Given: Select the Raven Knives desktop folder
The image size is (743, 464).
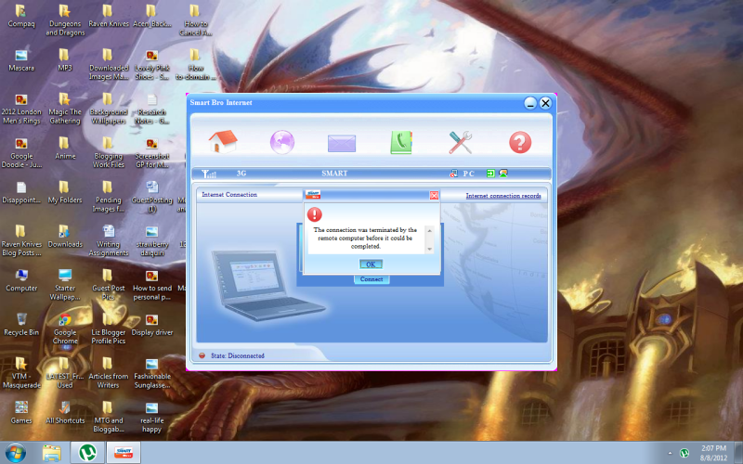Looking at the screenshot, I should [x=109, y=16].
